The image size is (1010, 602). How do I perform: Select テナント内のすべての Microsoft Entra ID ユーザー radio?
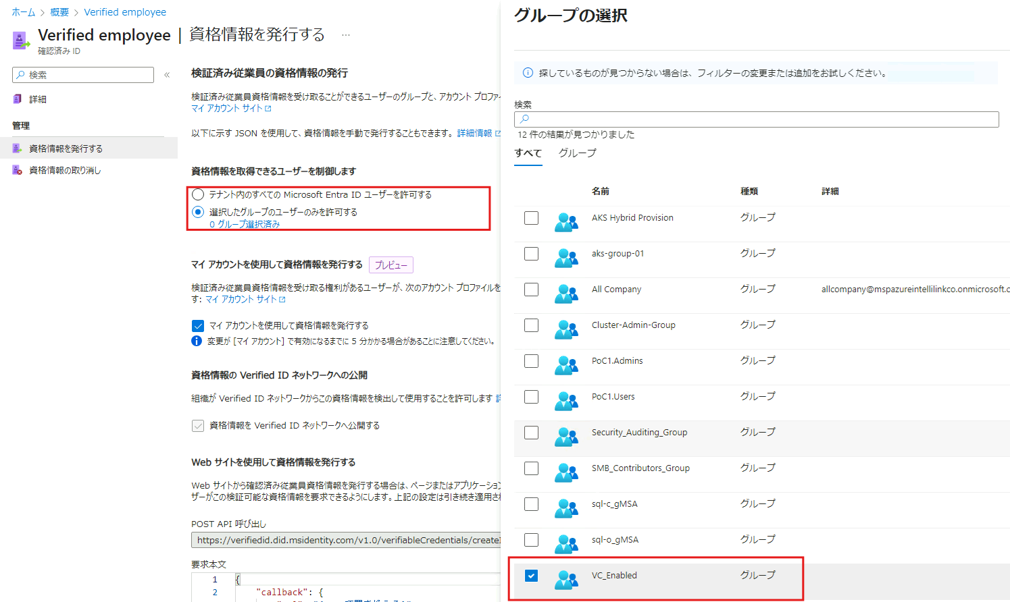tap(198, 194)
